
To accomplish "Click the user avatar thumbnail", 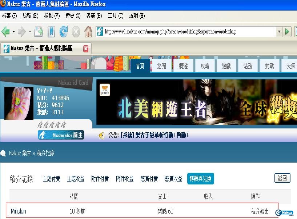I will point(19,104).
